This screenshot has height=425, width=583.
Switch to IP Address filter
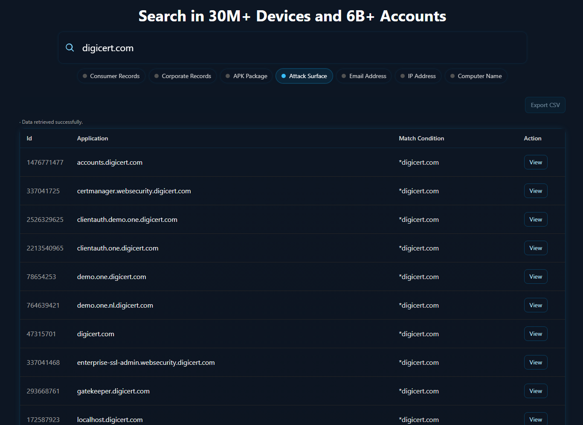click(418, 76)
